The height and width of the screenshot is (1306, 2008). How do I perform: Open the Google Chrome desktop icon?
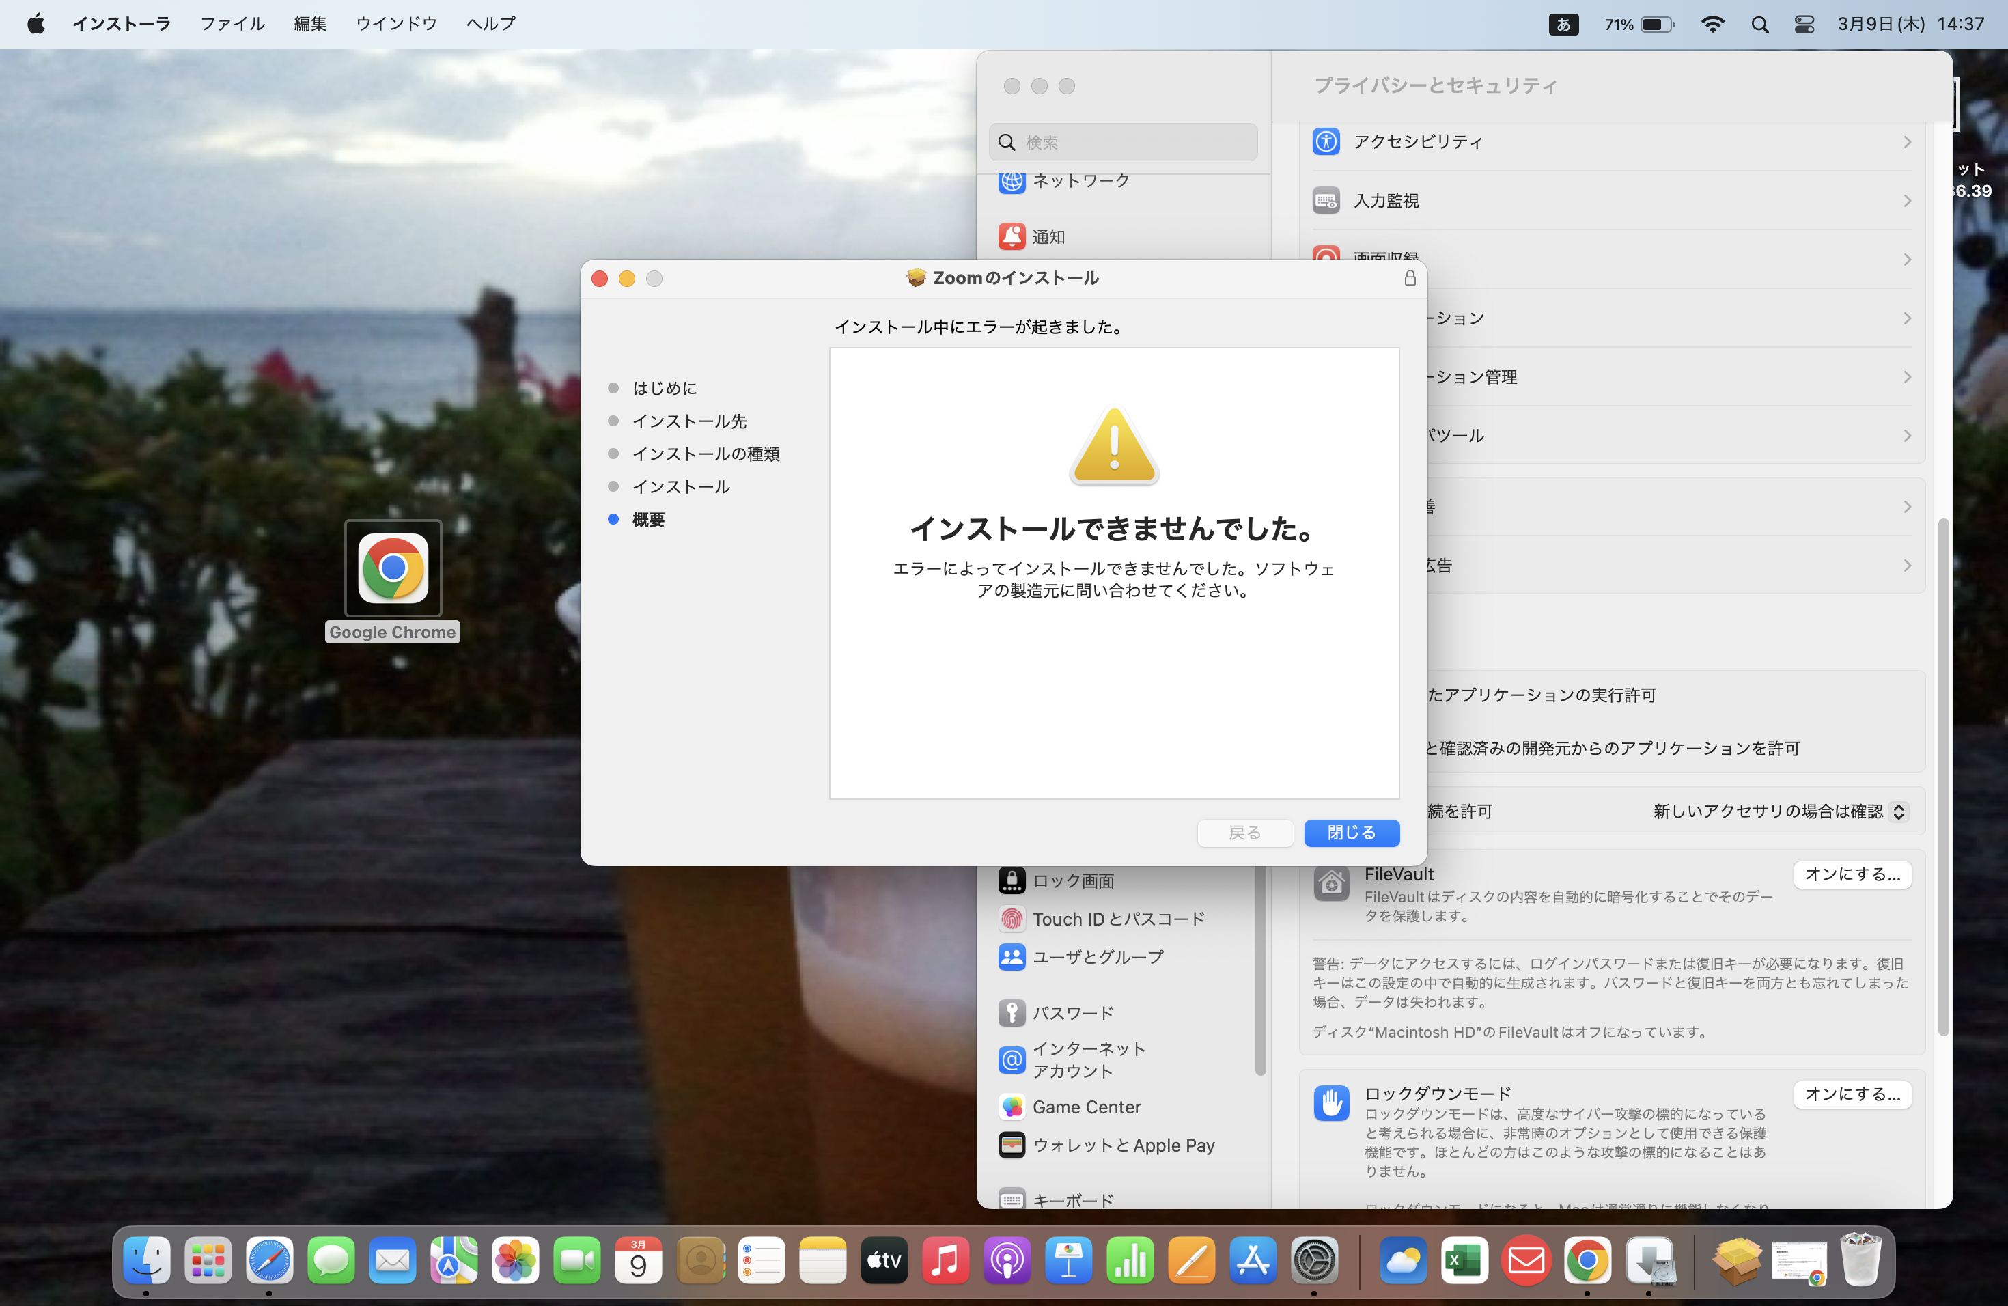click(392, 568)
